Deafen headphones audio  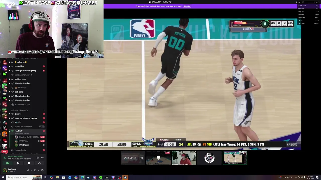35,170
